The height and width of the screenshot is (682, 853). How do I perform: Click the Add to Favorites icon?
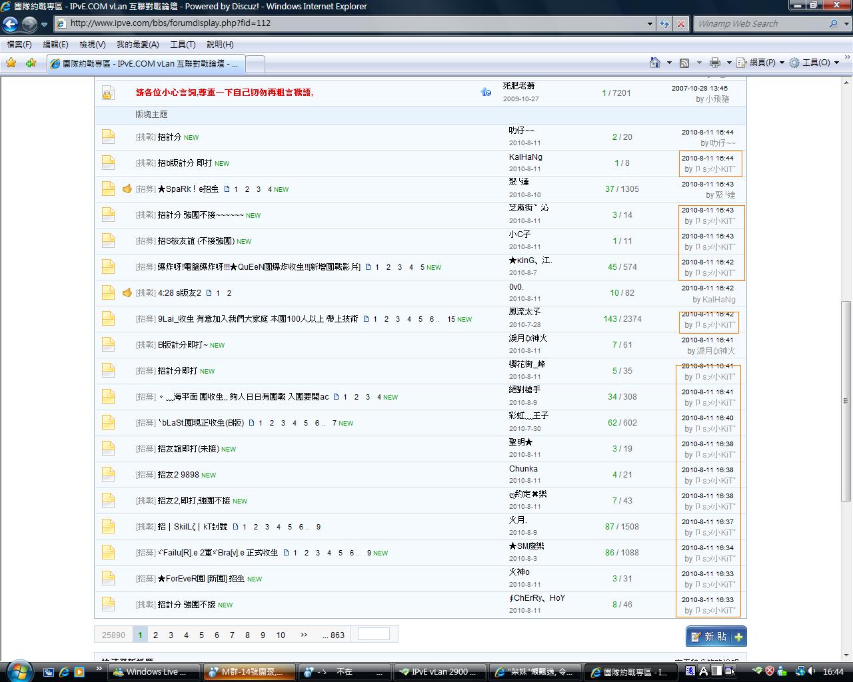click(x=31, y=63)
